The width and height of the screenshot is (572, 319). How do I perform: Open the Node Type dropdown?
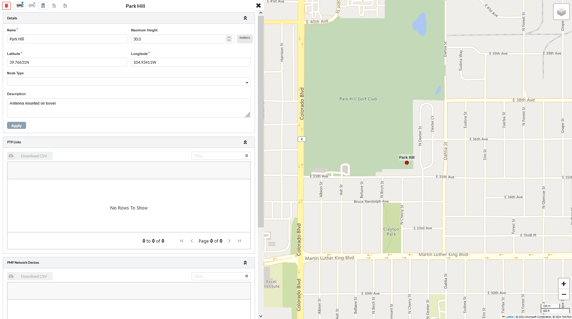tap(129, 82)
